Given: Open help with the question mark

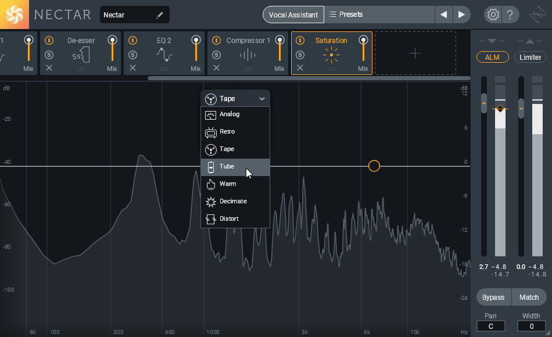Looking at the screenshot, I should coord(510,15).
